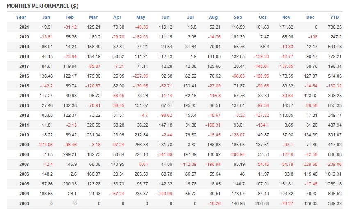The image size is (349, 212).
Task: Select the 2021 November value 171.82
Action: (x=287, y=27)
